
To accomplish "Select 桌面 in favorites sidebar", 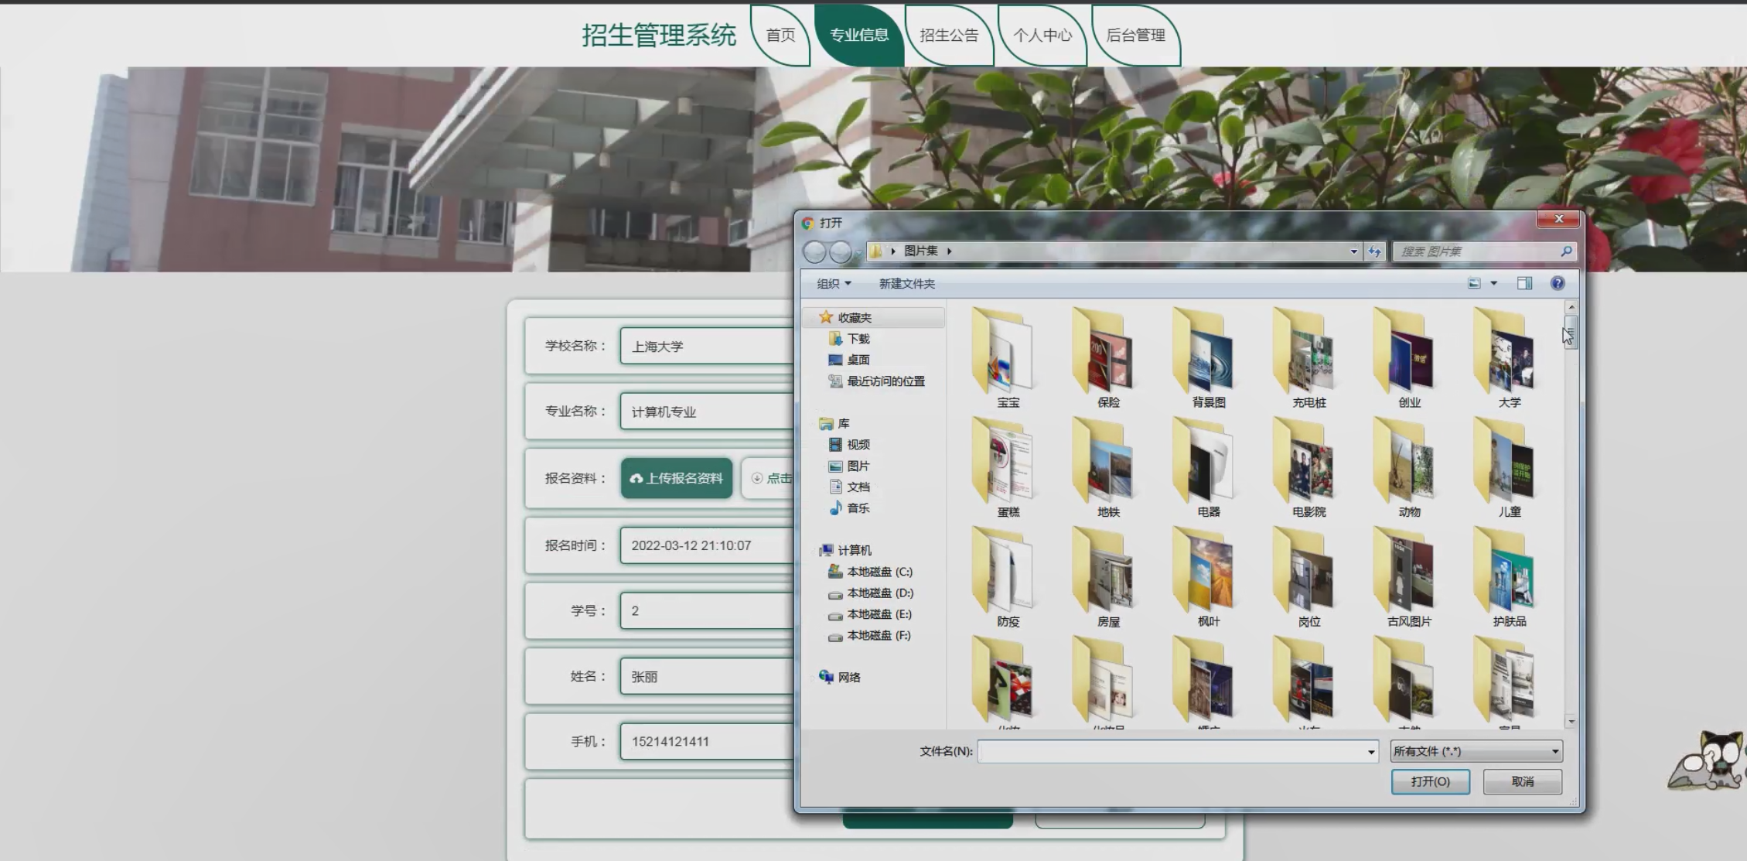I will pyautogui.click(x=858, y=360).
